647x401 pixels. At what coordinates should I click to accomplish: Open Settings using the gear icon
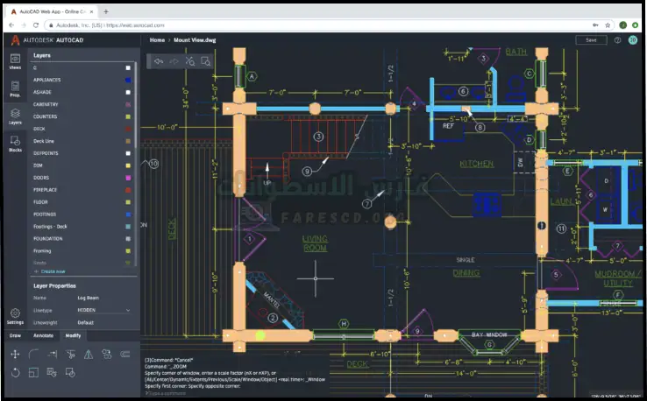tap(15, 313)
